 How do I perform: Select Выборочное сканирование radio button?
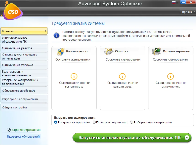(x=131, y=122)
